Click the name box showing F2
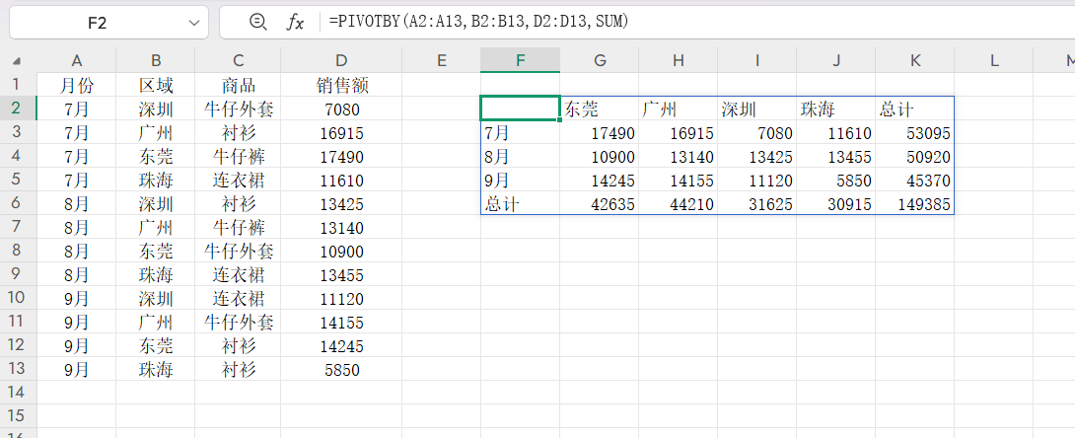The height and width of the screenshot is (438, 1075). 99,22
